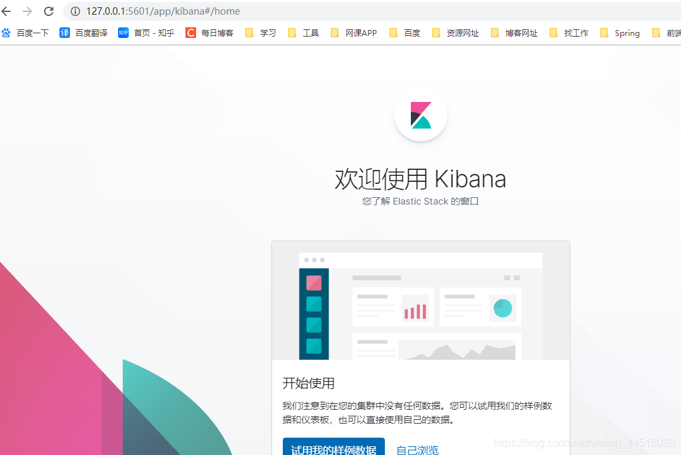Open the 首页 - 知乎 bookmark
681x455 pixels.
(x=146, y=33)
